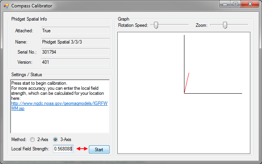Click the Zoom slider thumb
262x164 pixels.
tap(225, 25)
